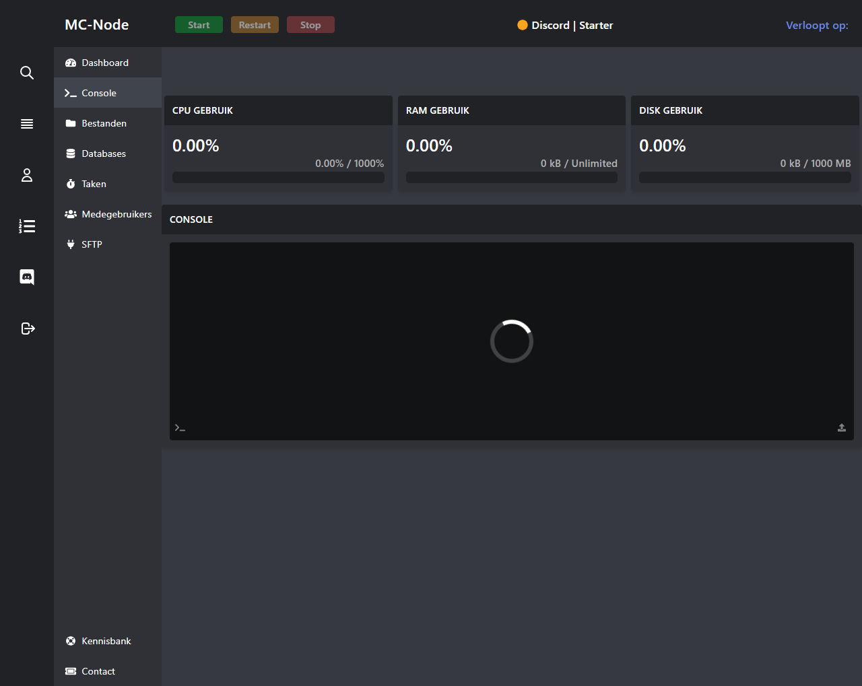
Task: Open Bestanden file manager
Action: tap(104, 123)
